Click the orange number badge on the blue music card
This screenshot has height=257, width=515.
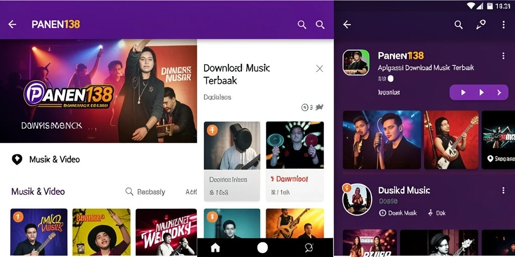pyautogui.click(x=18, y=216)
